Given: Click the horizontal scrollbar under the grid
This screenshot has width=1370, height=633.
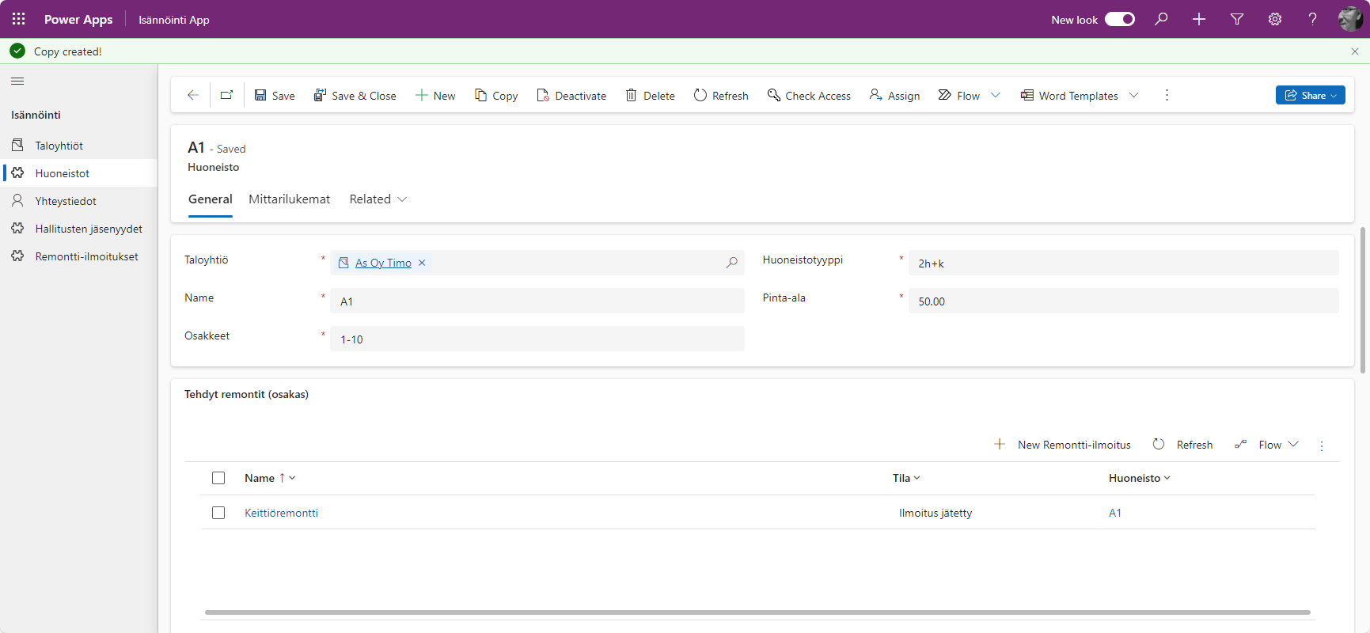Looking at the screenshot, I should coord(757,612).
